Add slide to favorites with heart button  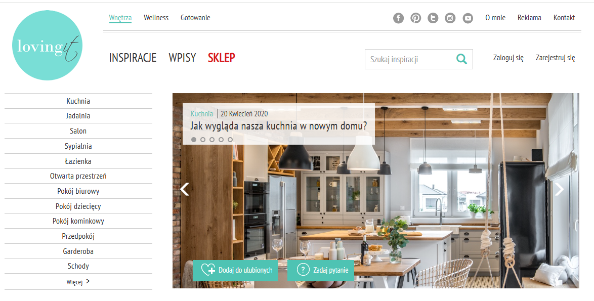235,270
